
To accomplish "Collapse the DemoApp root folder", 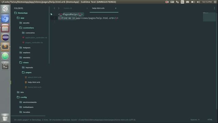I will pos(21,13).
